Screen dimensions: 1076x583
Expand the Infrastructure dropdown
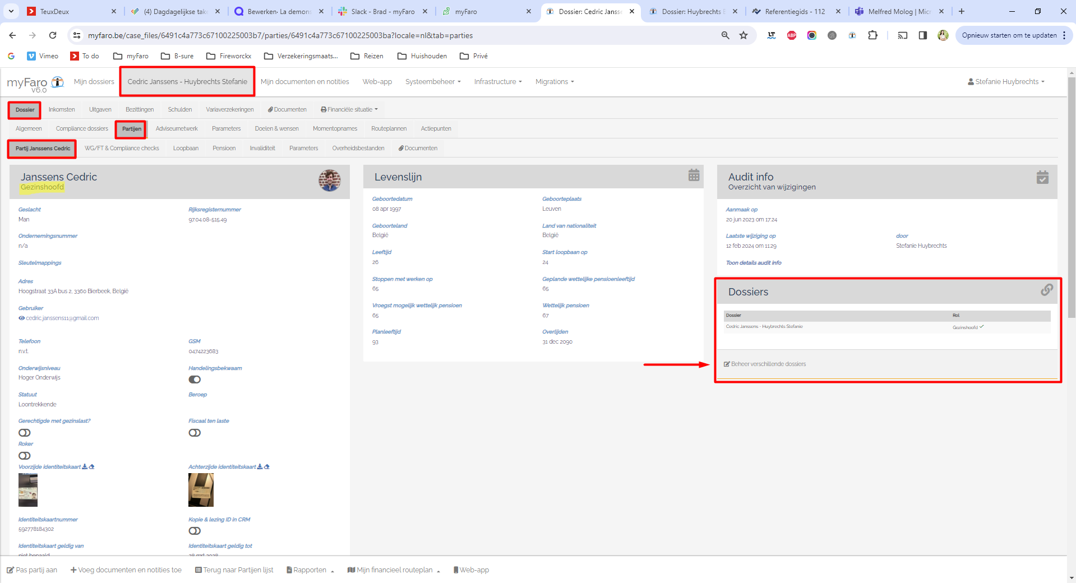pos(498,82)
